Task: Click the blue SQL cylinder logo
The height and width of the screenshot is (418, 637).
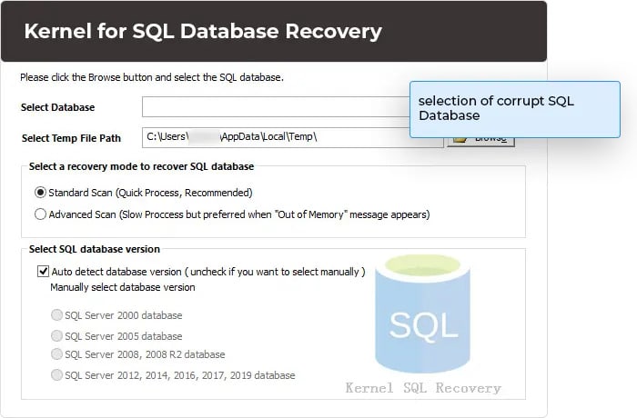Action: click(x=422, y=313)
